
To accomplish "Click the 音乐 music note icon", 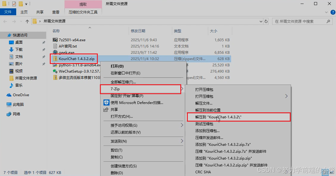I will pyautogui.click(x=11, y=85).
